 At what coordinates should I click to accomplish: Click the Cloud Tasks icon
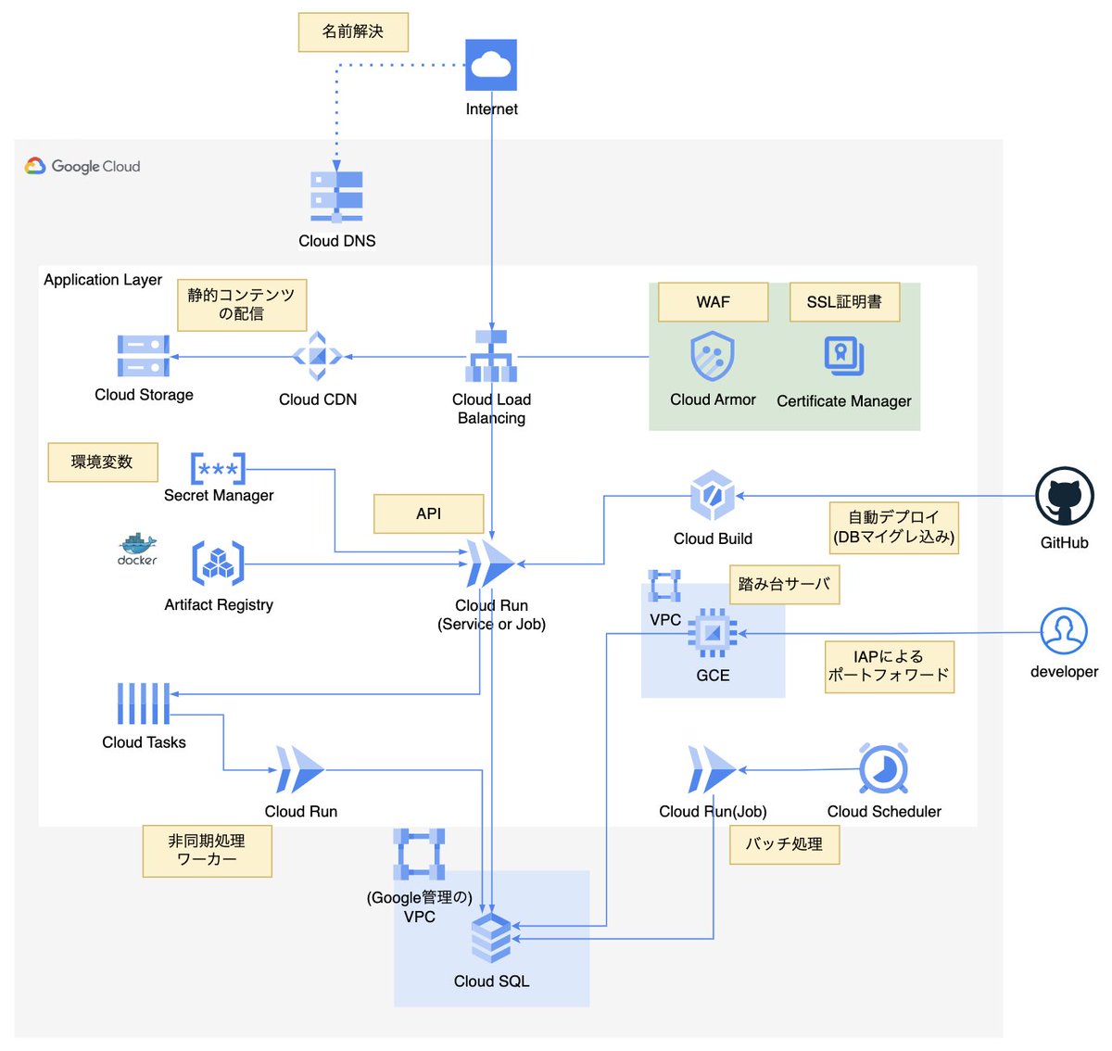pyautogui.click(x=144, y=703)
